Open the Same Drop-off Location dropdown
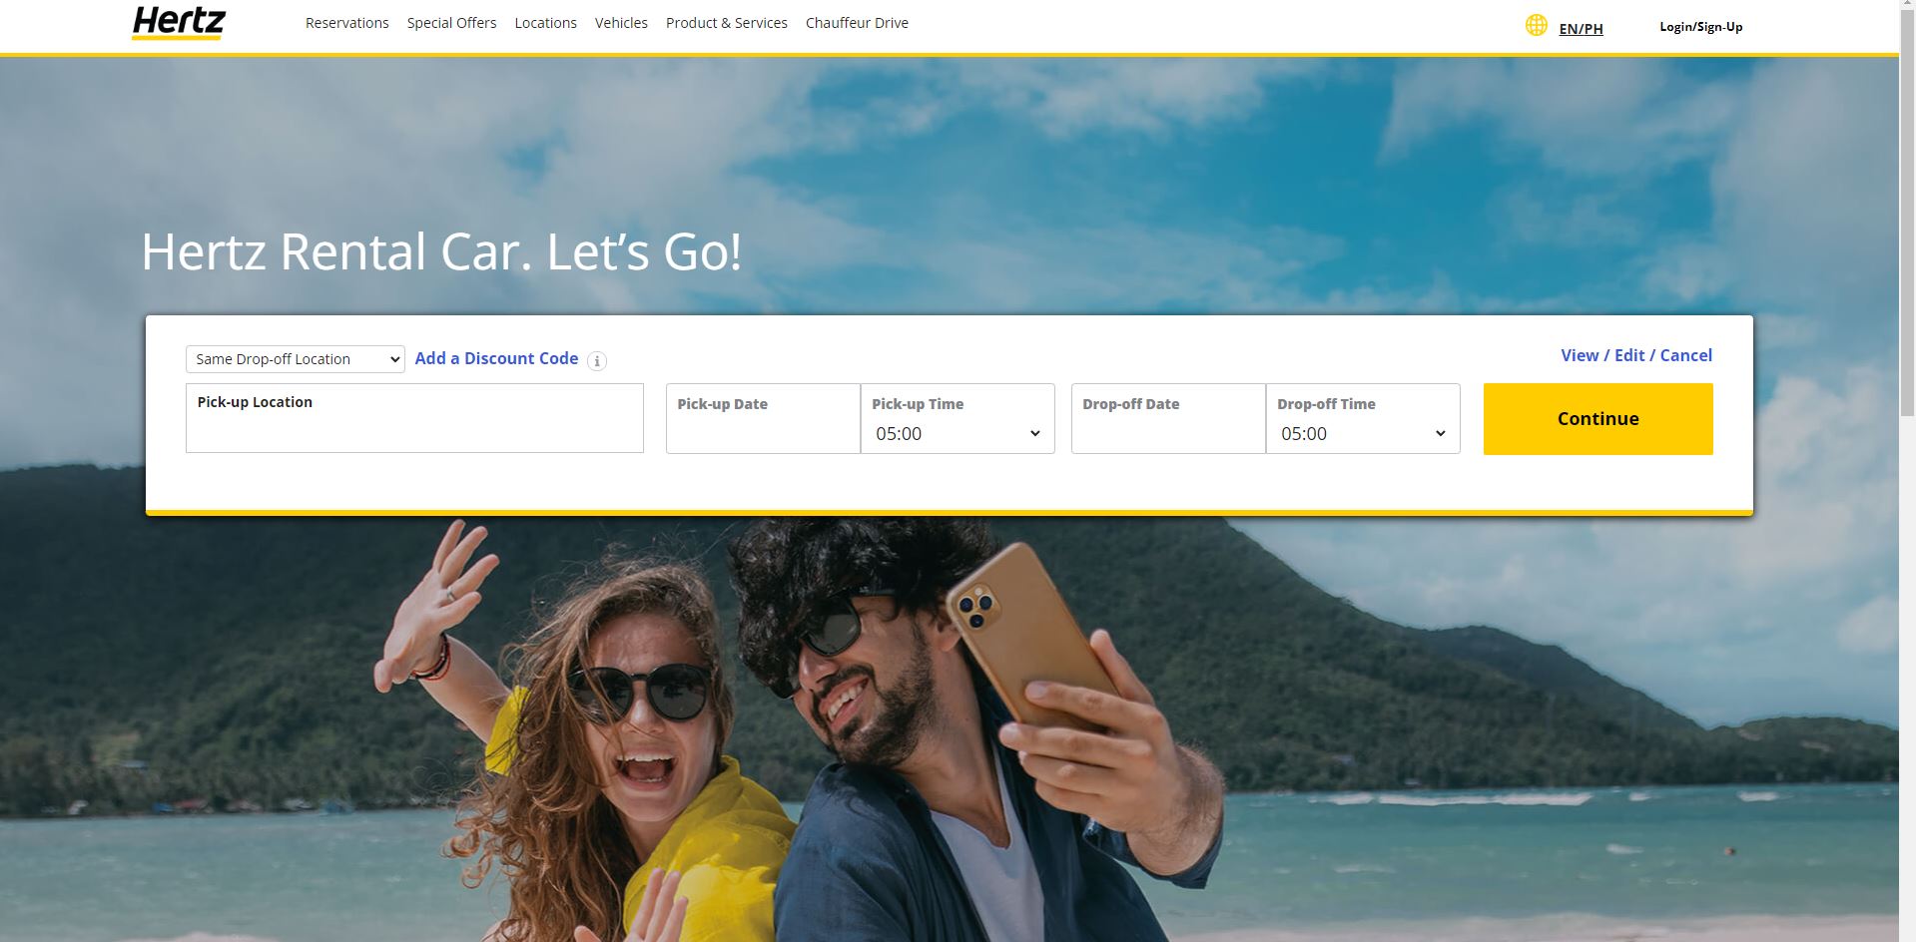Screen dimensions: 1916x942 296,359
